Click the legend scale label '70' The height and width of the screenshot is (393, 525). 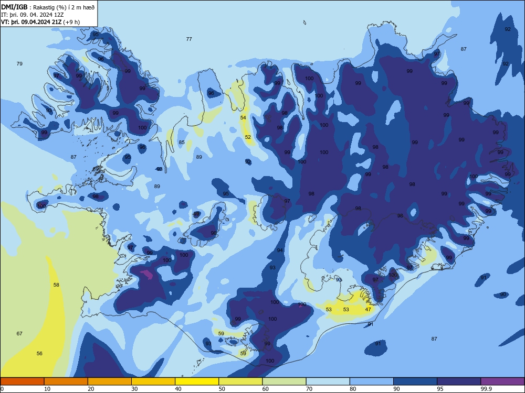tap(309, 389)
